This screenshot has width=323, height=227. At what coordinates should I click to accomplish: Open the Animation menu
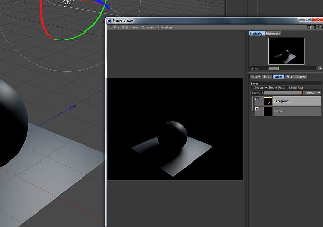[x=164, y=27]
